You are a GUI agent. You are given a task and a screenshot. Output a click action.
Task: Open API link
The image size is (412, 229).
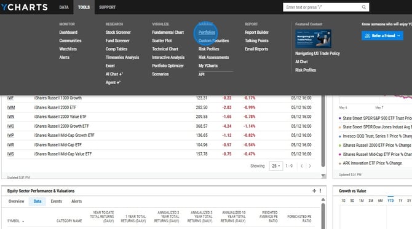click(x=201, y=75)
